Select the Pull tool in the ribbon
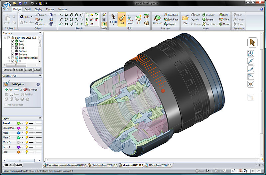This screenshot has width=266, height=175. click(122, 19)
